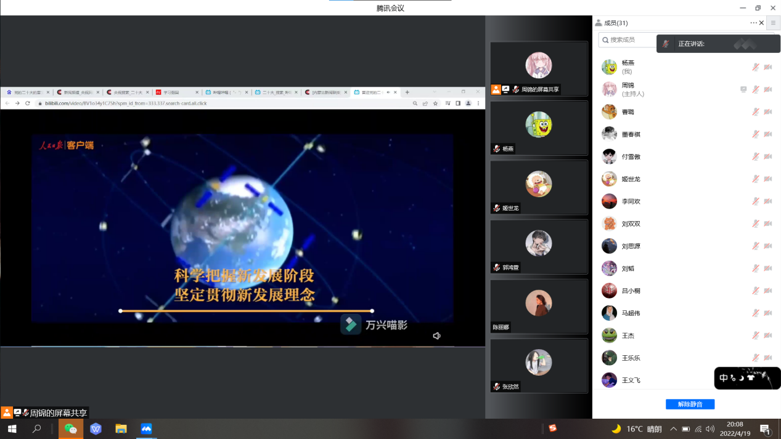The height and width of the screenshot is (439, 781).
Task: Expand hidden system tray icons chevron
Action: click(673, 429)
